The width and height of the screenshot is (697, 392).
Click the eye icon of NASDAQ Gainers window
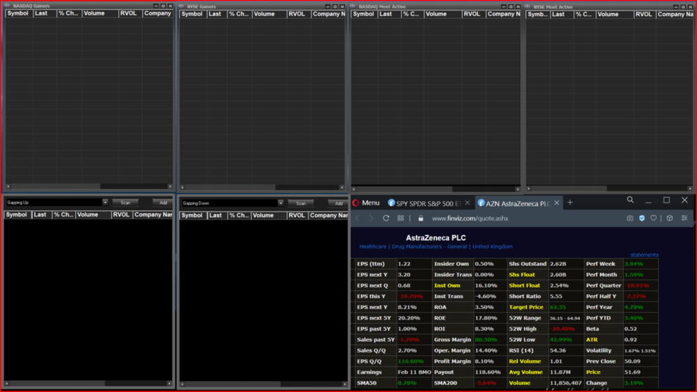(x=7, y=6)
